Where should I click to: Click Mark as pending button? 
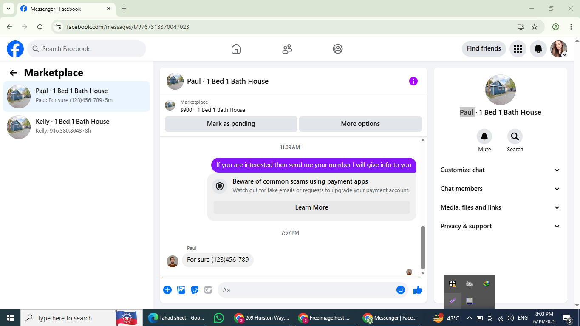coord(231,124)
